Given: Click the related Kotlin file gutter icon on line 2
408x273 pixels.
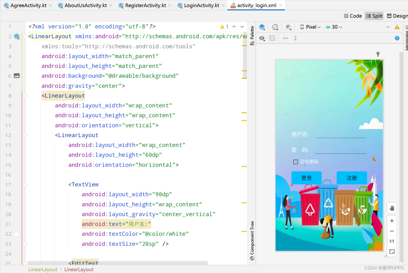Looking at the screenshot, I should click(17, 37).
